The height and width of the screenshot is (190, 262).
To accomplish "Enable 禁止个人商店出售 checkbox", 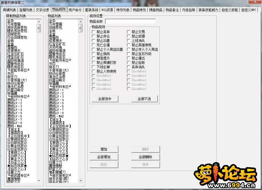I will [93, 49].
